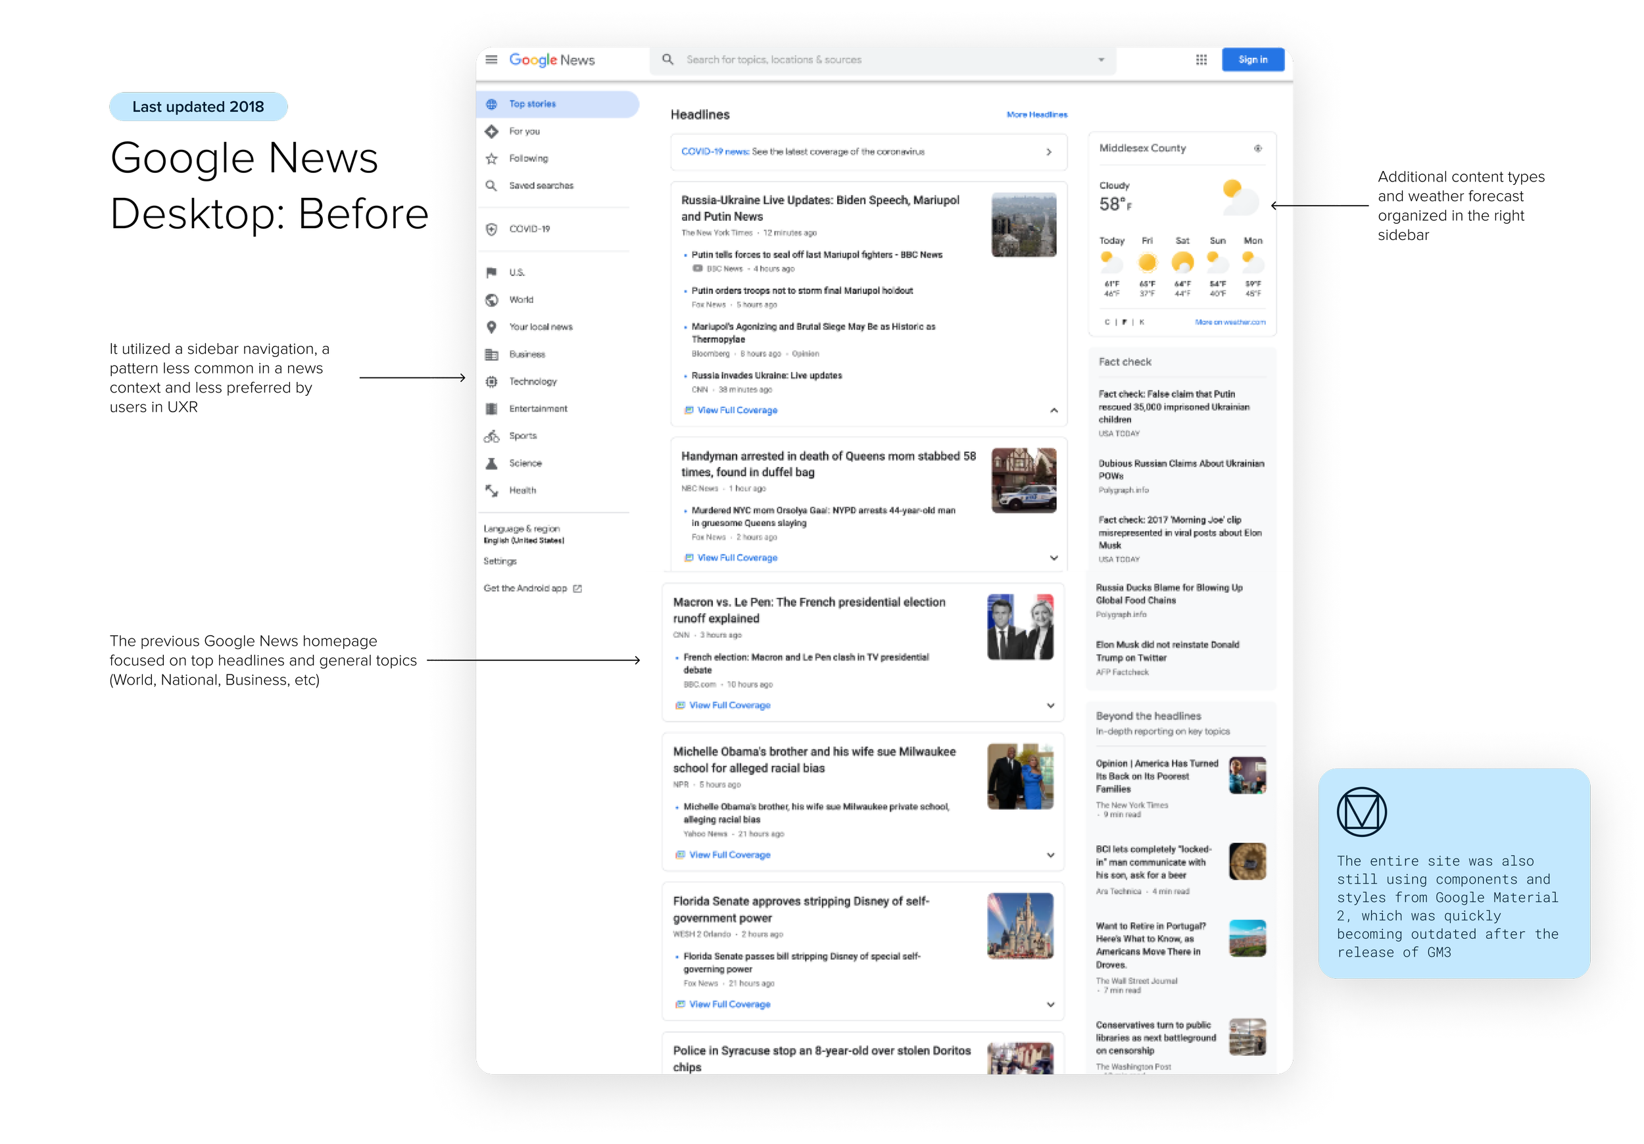Click the Following star icon

click(491, 158)
